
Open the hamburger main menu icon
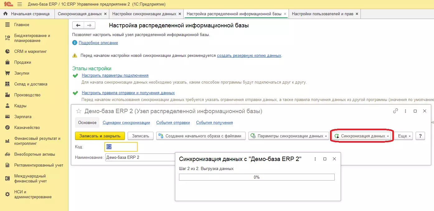coord(19,4)
